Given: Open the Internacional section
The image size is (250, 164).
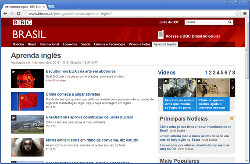Looking at the screenshot, I should (50, 44).
